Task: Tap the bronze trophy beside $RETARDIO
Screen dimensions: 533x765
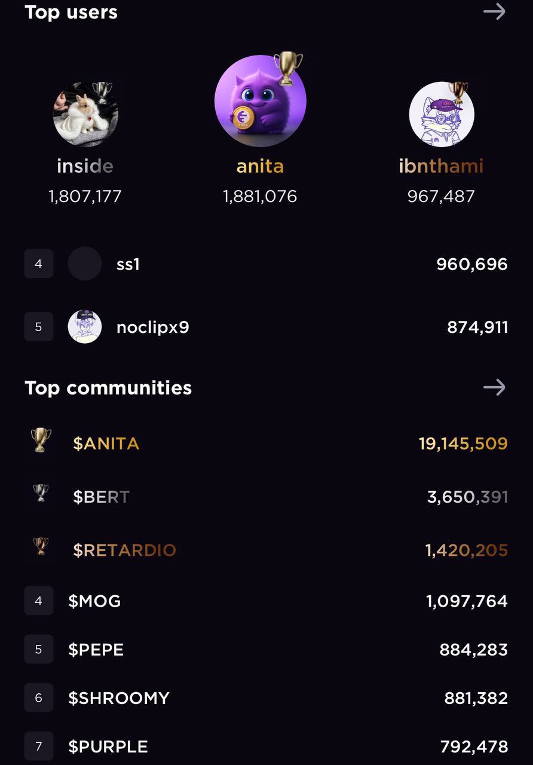Action: [41, 546]
